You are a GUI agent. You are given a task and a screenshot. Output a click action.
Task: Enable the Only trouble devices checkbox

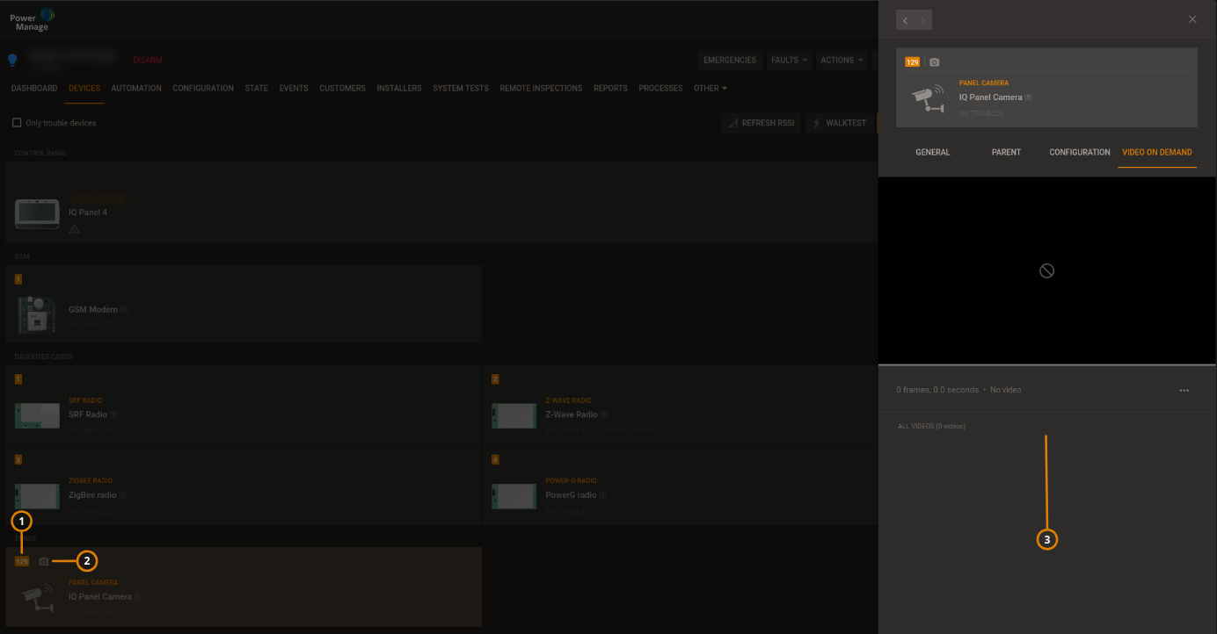[17, 123]
